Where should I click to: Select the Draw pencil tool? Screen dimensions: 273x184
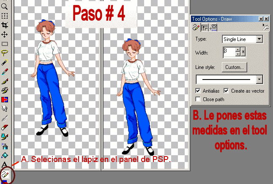tap(5, 174)
